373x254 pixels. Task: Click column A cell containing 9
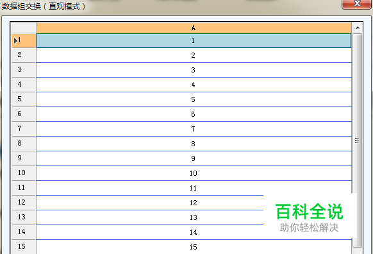click(x=194, y=158)
